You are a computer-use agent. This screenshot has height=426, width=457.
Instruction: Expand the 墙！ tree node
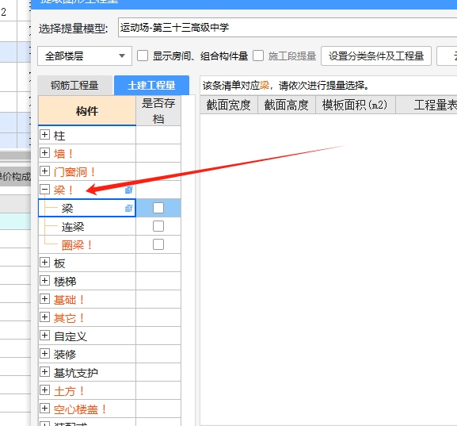point(44,152)
